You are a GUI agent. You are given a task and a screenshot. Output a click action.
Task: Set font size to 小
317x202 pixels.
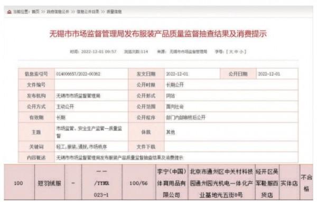[241, 52]
